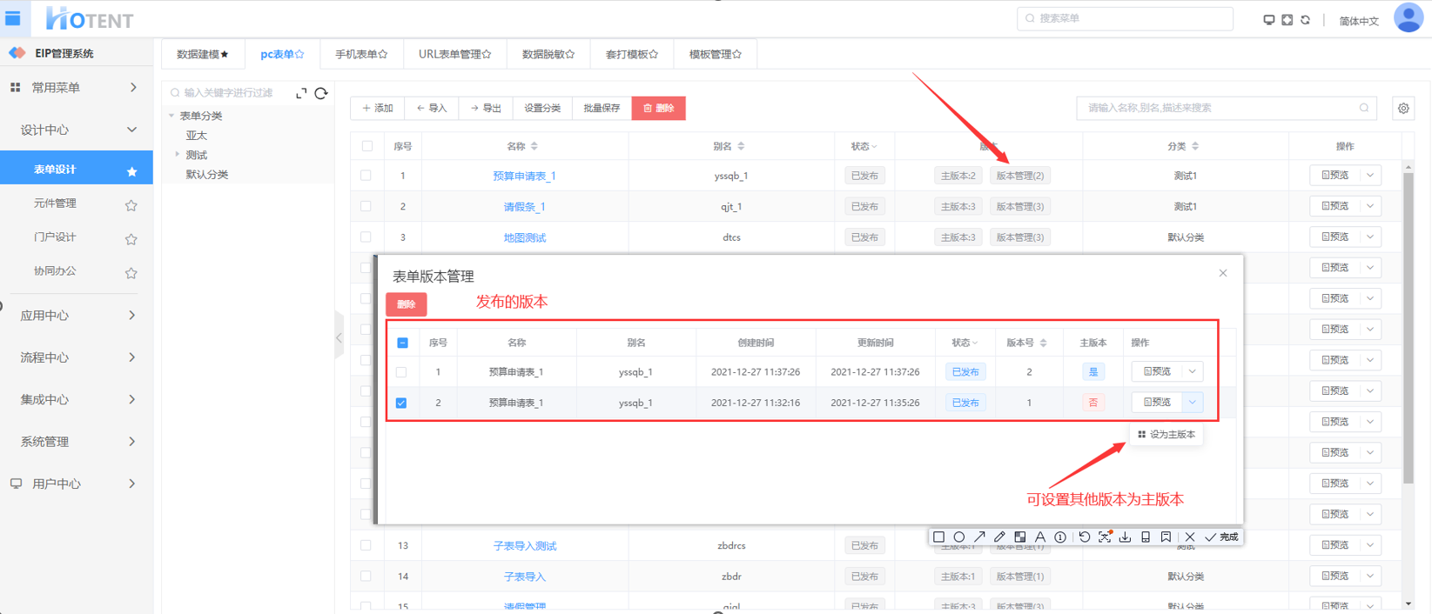Favorite 元件管理 with its star icon
The width and height of the screenshot is (1432, 614).
pyautogui.click(x=131, y=205)
